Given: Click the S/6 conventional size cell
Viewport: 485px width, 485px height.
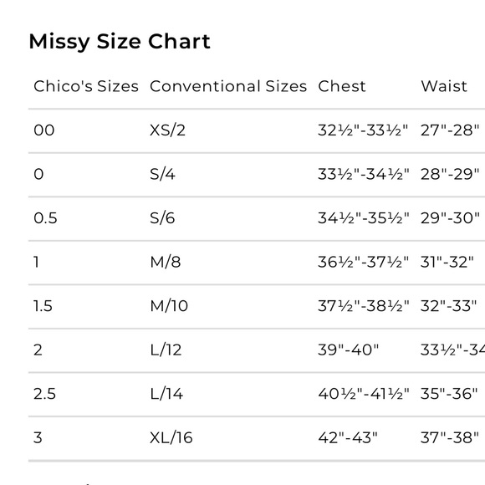Looking at the screenshot, I should (x=162, y=218).
